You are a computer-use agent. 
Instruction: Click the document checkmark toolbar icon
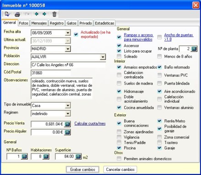pos(7,14)
